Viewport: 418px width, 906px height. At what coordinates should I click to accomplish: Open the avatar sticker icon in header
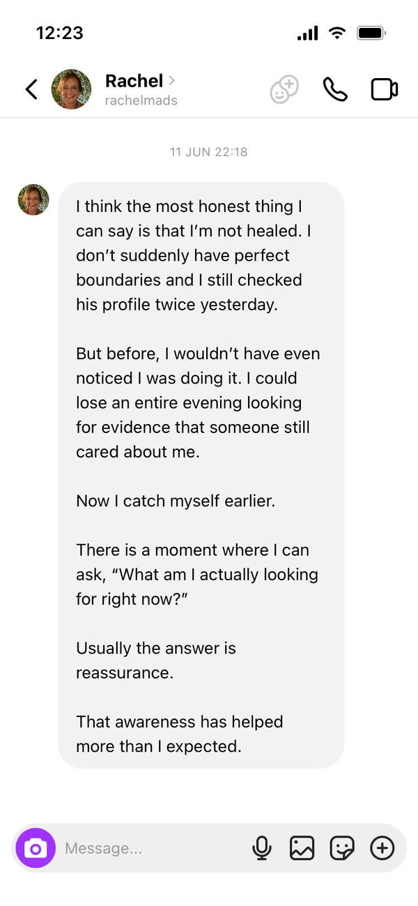[284, 90]
